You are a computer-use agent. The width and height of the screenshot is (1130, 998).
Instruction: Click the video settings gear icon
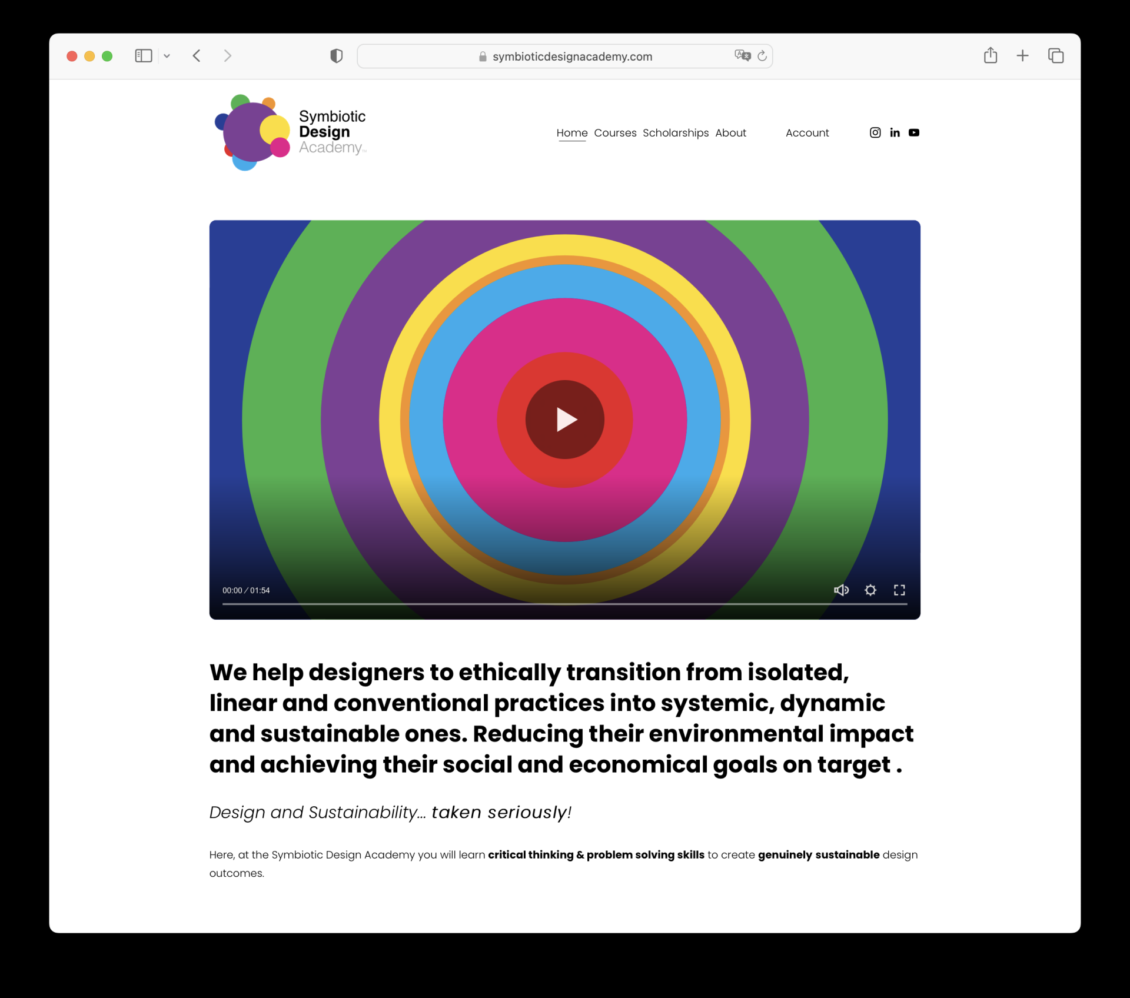coord(870,590)
